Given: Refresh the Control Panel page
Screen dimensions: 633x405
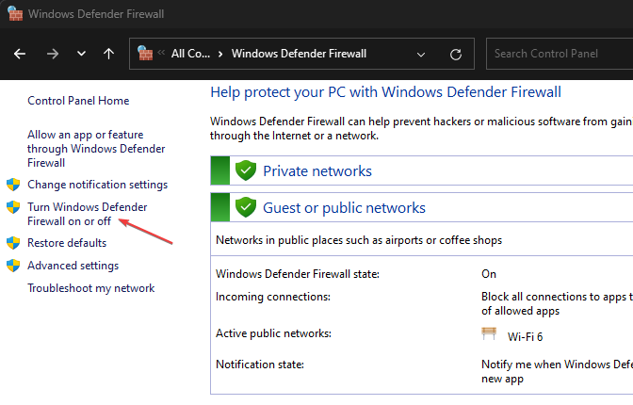Looking at the screenshot, I should [x=456, y=54].
